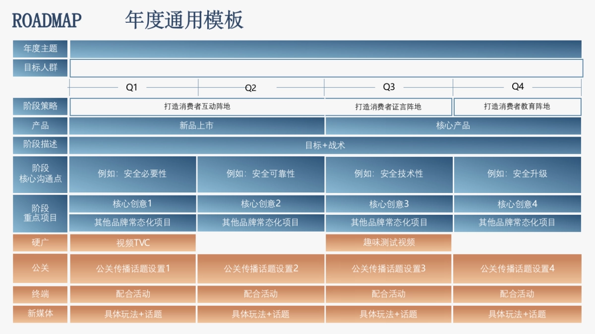Image resolution: width=595 pixels, height=334 pixels.
Task: Select the Q3 quarter marker
Action: (389, 87)
